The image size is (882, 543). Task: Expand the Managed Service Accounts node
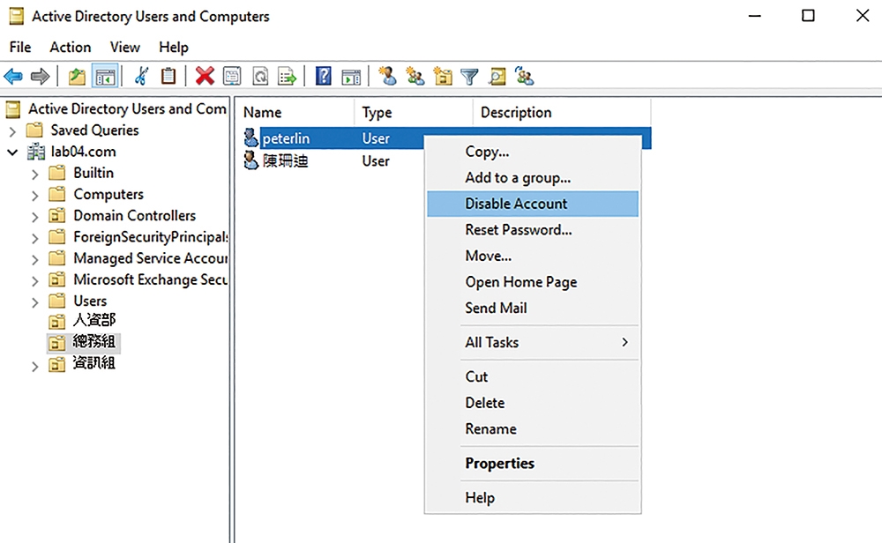point(35,260)
